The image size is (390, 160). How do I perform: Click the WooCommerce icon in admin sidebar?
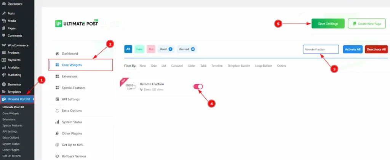point(4,45)
